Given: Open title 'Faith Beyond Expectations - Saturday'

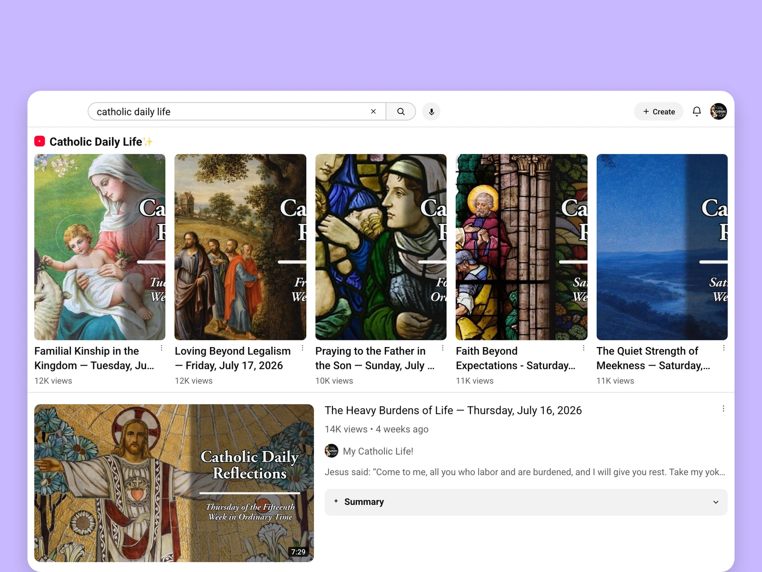Looking at the screenshot, I should [516, 358].
